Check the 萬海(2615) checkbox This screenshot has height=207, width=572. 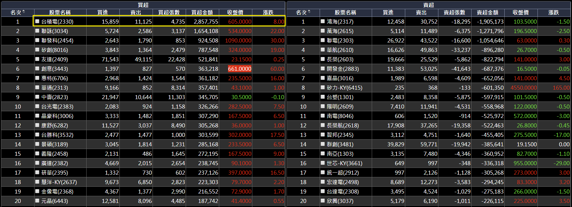point(323,31)
